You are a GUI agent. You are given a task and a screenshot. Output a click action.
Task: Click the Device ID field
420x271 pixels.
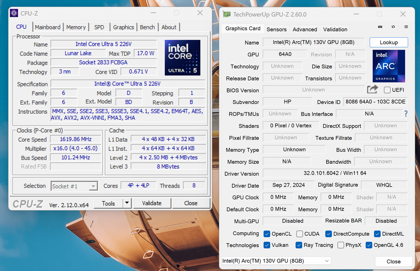pyautogui.click(x=375, y=102)
